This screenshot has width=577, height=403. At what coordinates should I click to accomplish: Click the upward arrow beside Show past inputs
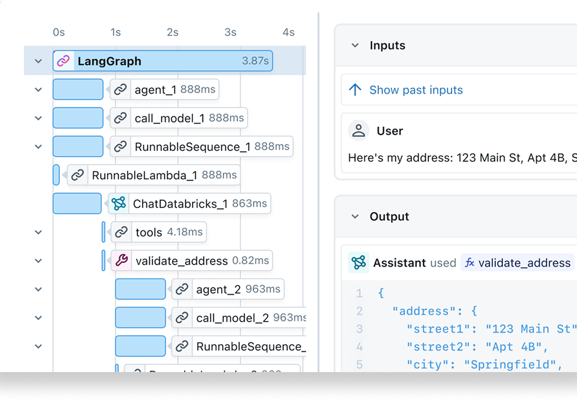tap(355, 90)
